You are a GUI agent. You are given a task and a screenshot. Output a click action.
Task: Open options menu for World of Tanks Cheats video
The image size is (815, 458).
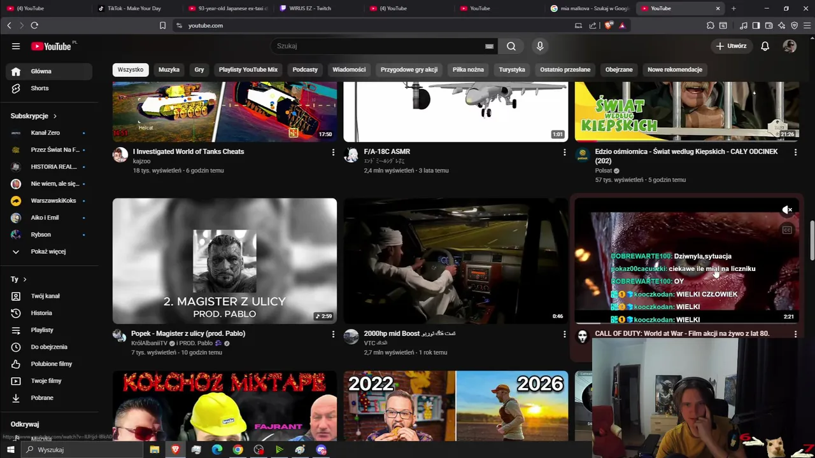click(333, 152)
